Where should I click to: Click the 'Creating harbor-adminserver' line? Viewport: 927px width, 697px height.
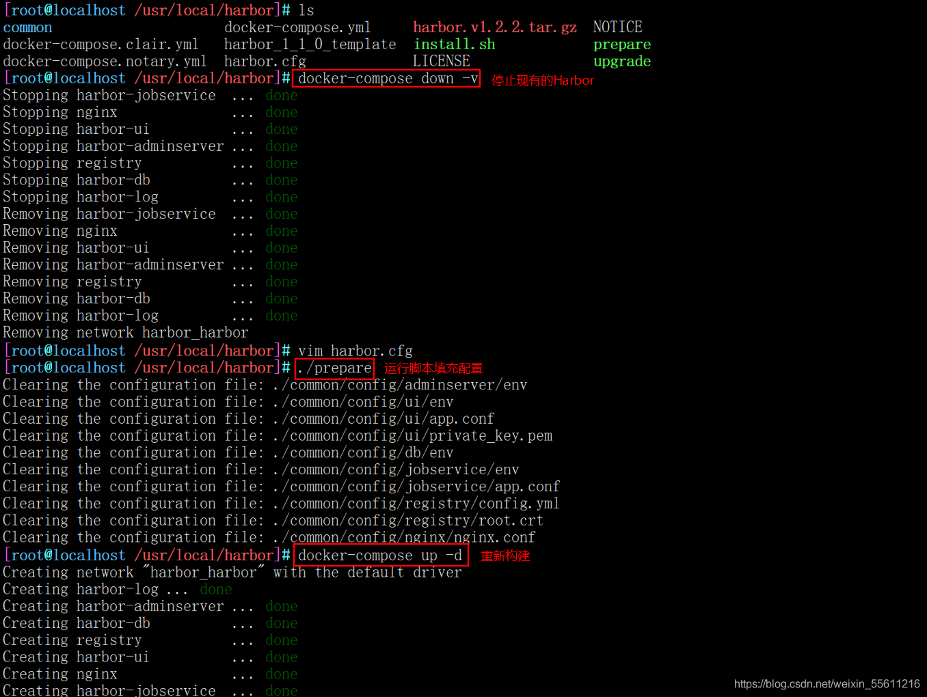[150, 607]
